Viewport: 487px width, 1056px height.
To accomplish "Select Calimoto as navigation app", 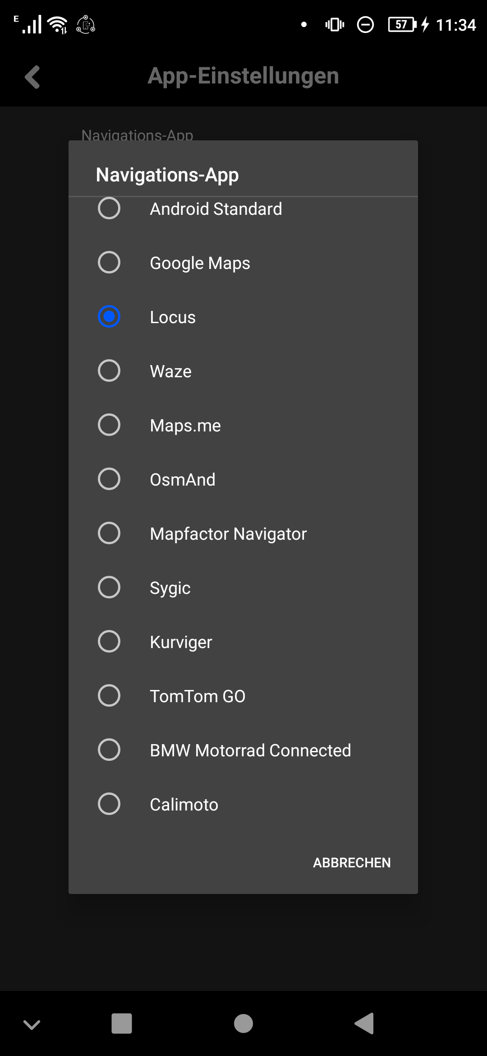I will pos(109,804).
